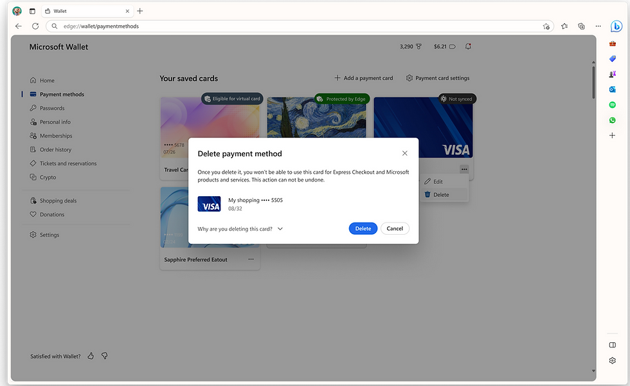Open Edge settings and more menu
This screenshot has height=386, width=630.
pos(598,26)
